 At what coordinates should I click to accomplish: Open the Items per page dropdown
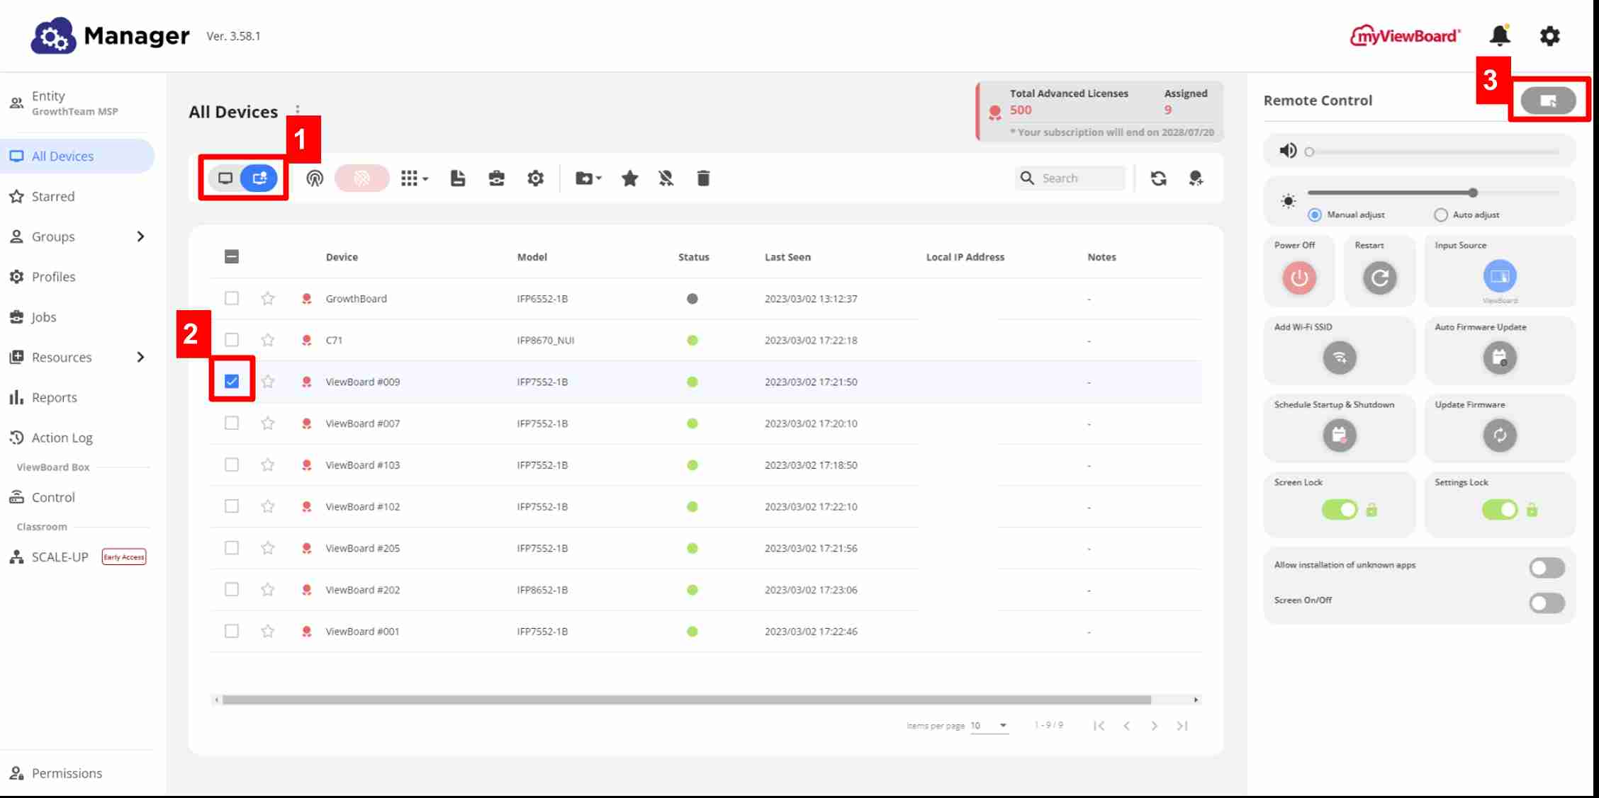(x=989, y=725)
